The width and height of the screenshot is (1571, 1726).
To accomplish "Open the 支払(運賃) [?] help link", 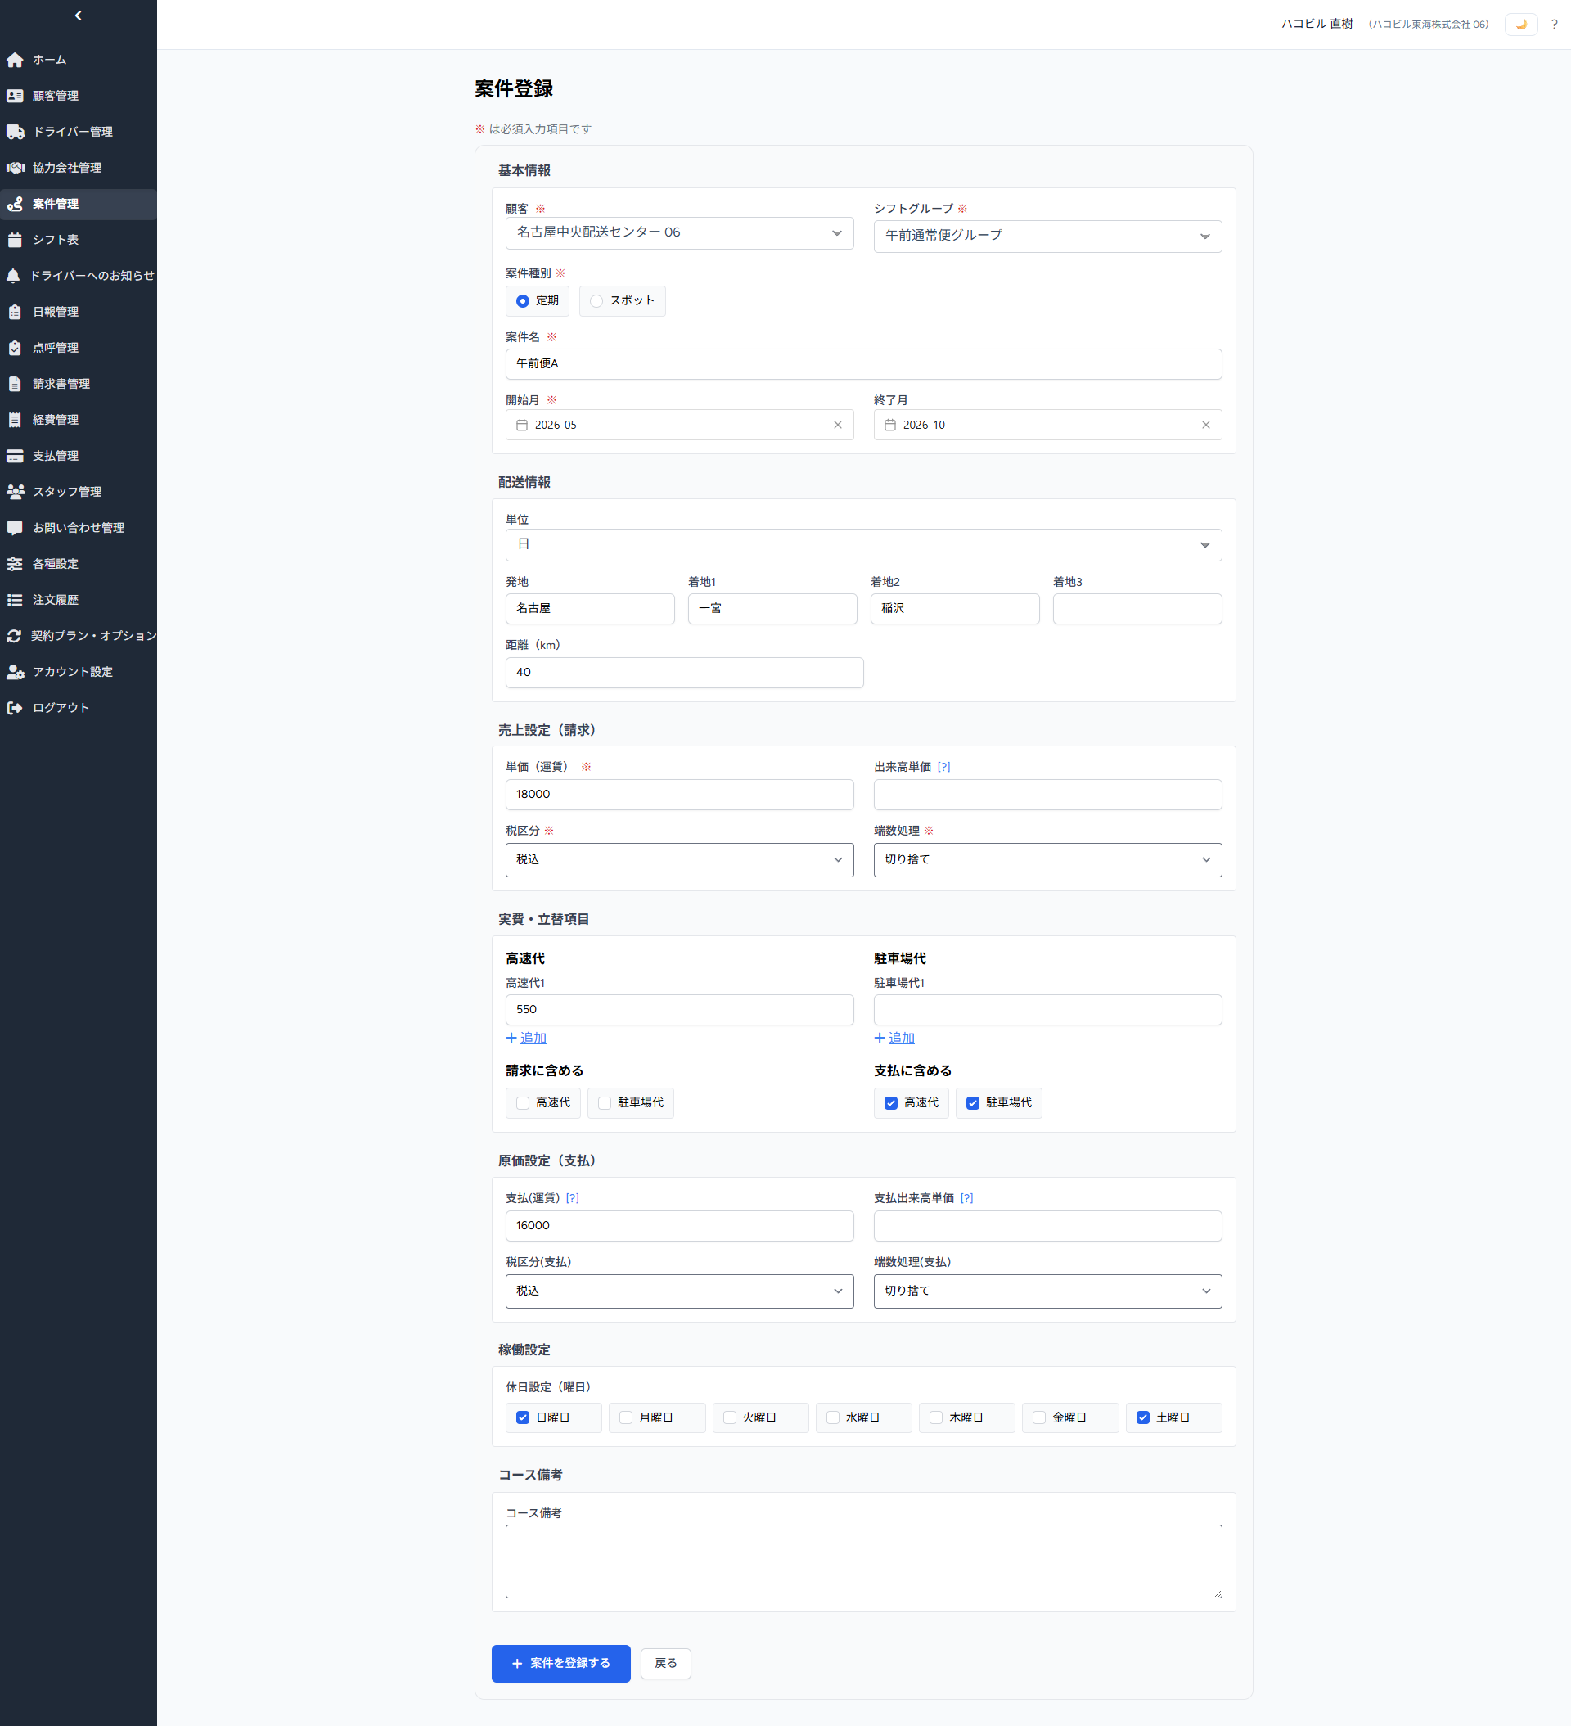I will click(572, 1199).
